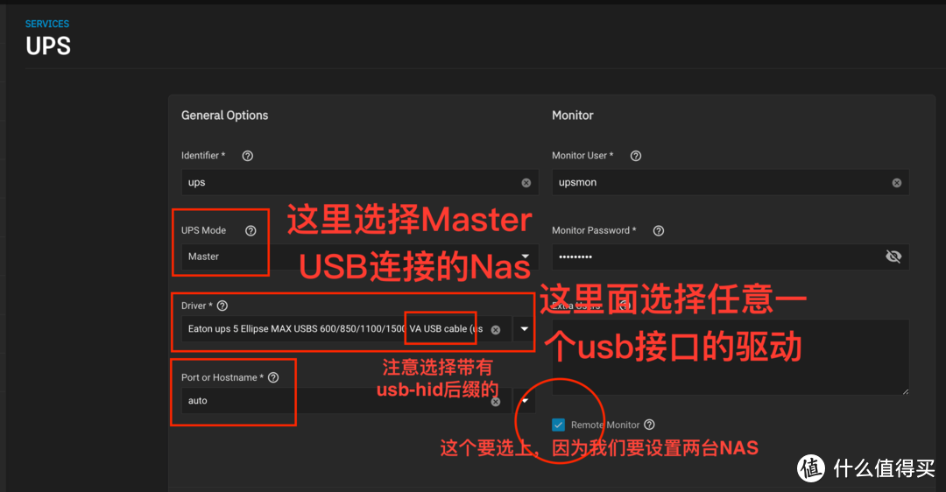This screenshot has height=492, width=946.
Task: Open help for Monitor User
Action: tap(635, 156)
